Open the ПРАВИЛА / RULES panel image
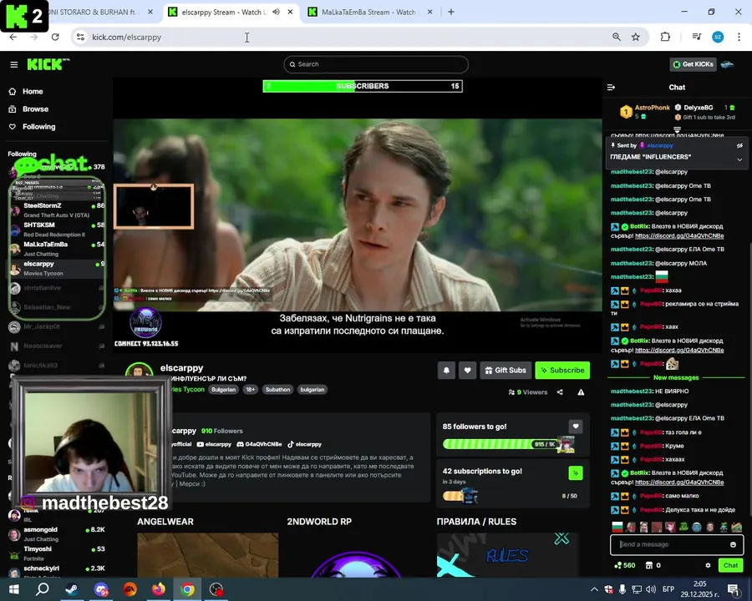This screenshot has height=601, width=752. 508,554
